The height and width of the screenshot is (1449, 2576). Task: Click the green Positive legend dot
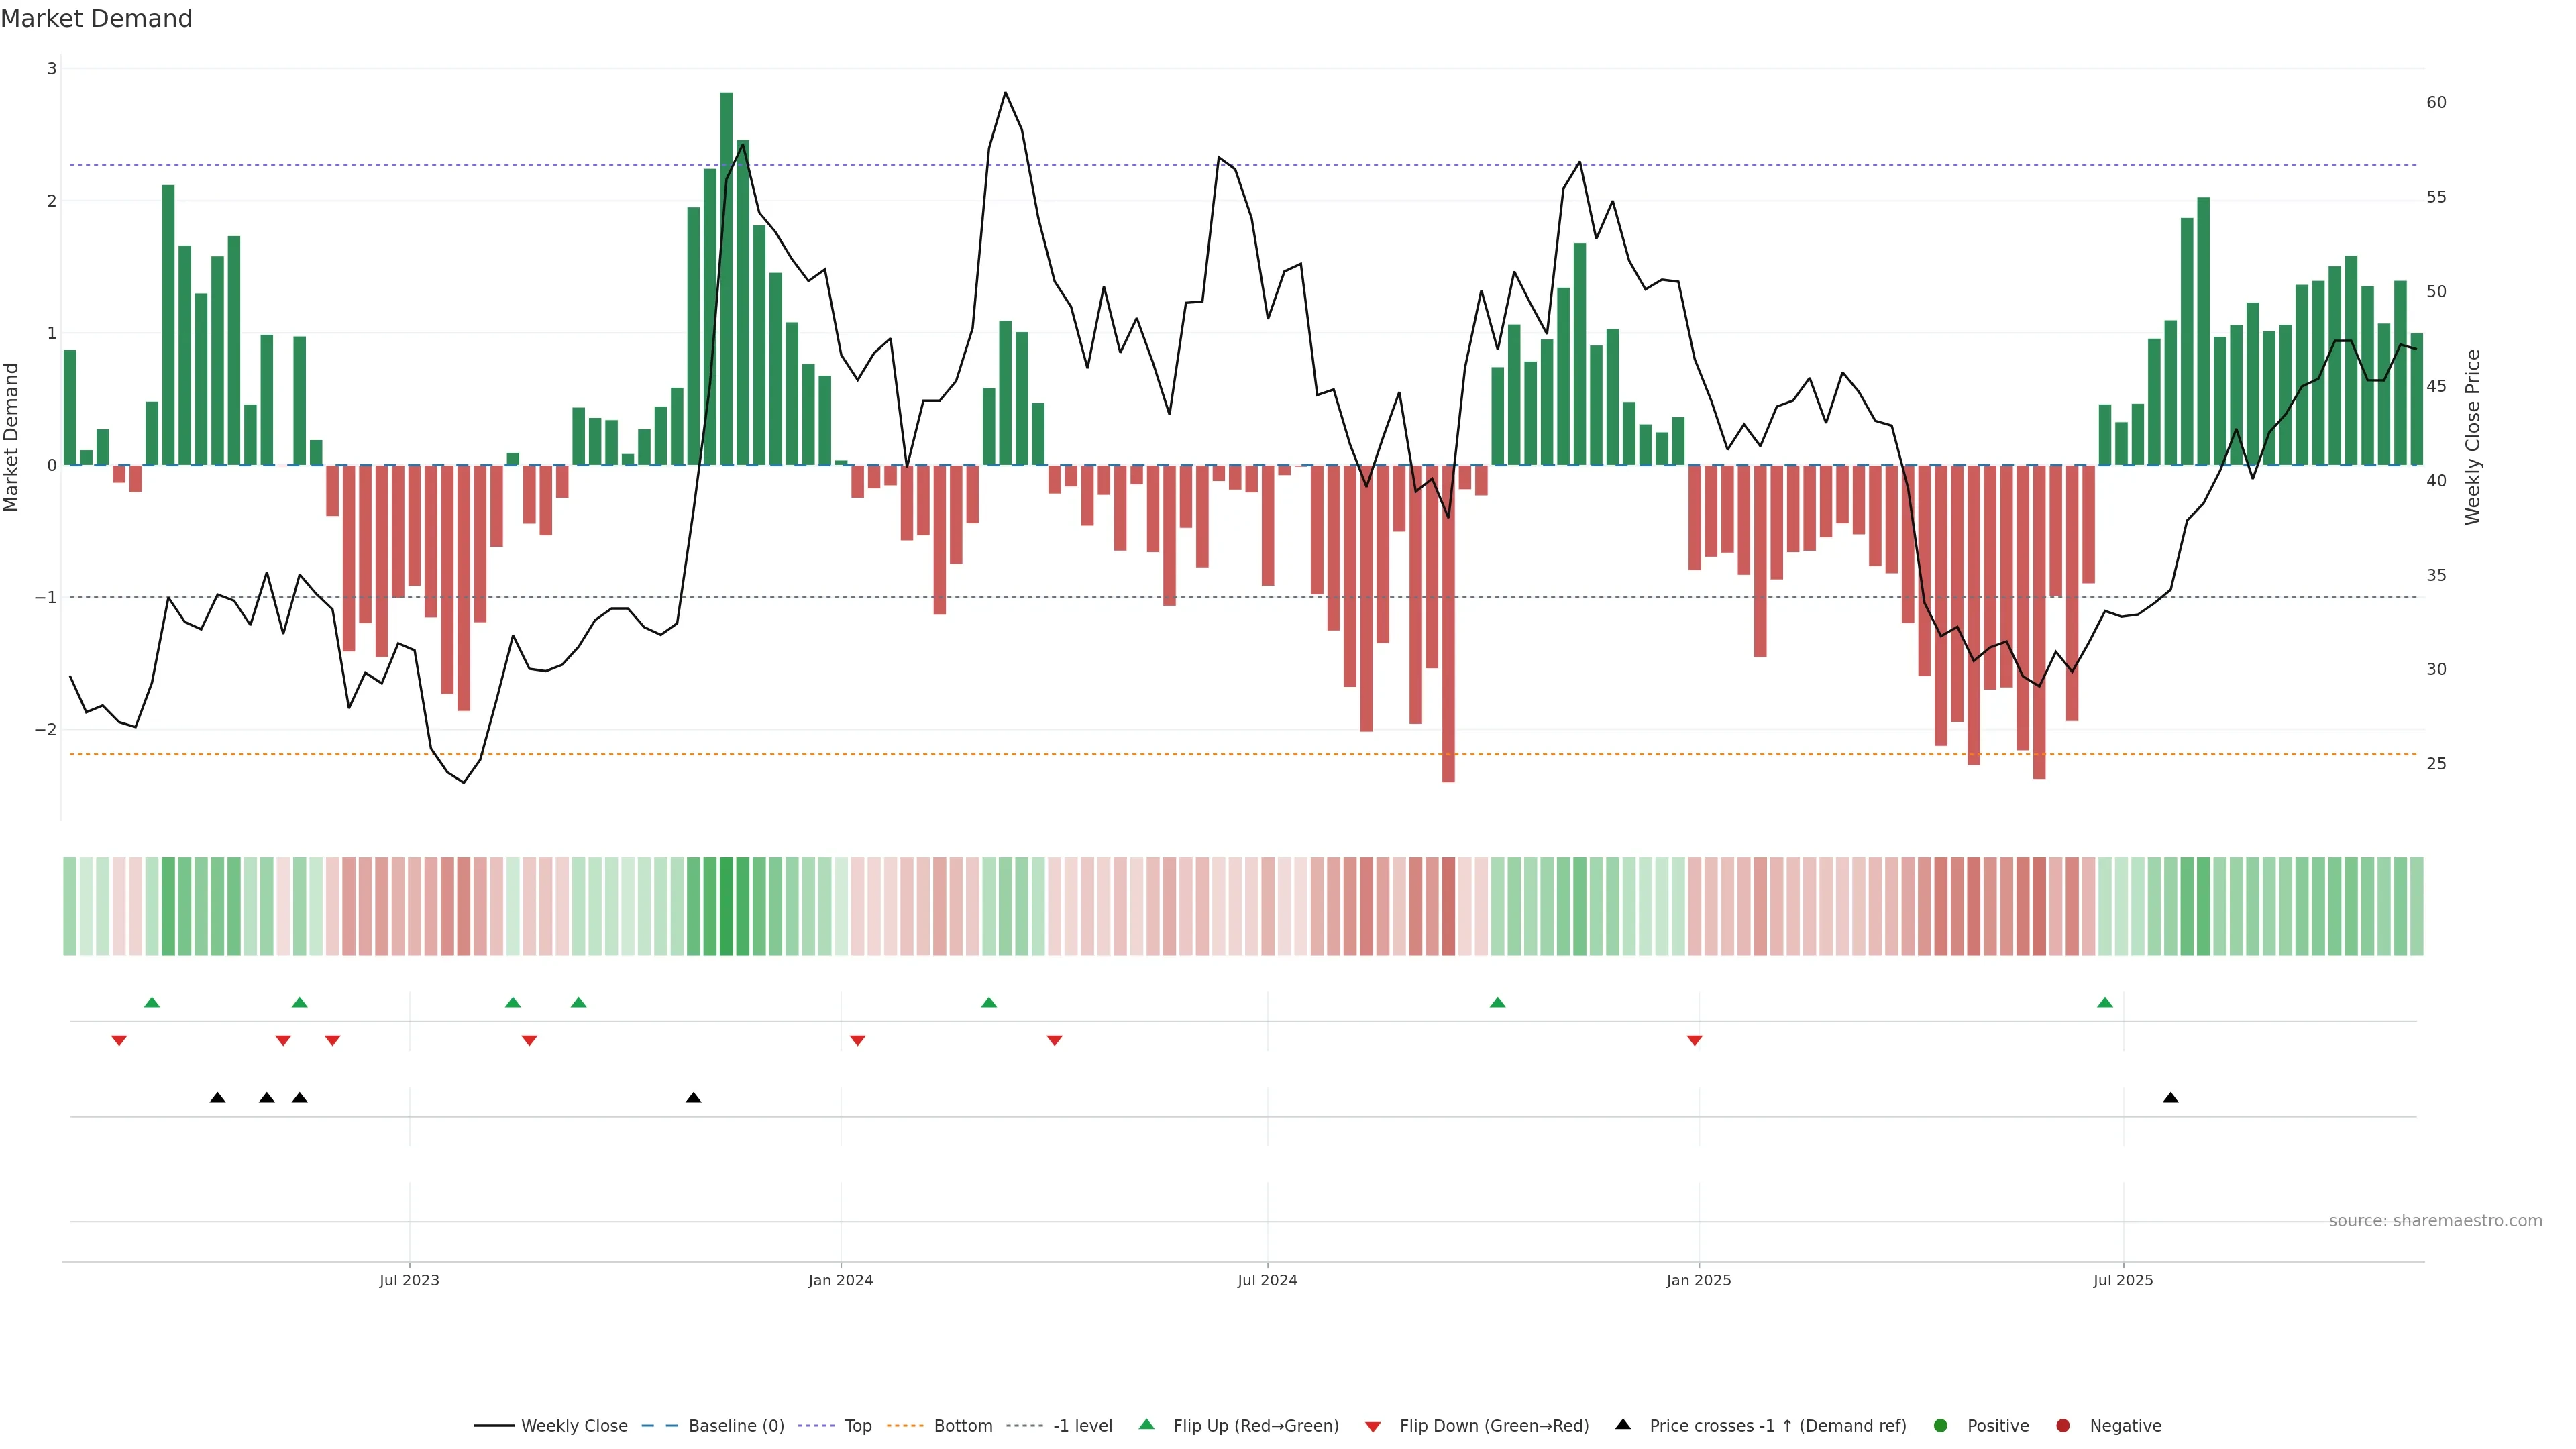coord(1941,1425)
